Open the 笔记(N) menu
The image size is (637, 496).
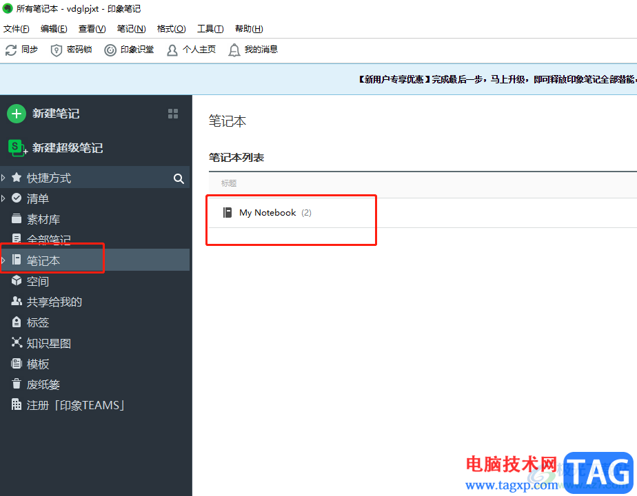click(x=131, y=29)
